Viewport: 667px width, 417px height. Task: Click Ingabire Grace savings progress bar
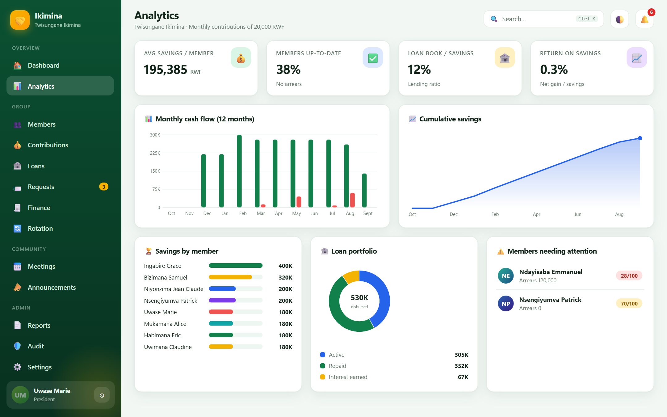(x=236, y=266)
